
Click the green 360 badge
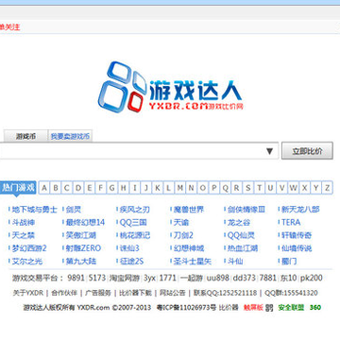tap(315, 308)
